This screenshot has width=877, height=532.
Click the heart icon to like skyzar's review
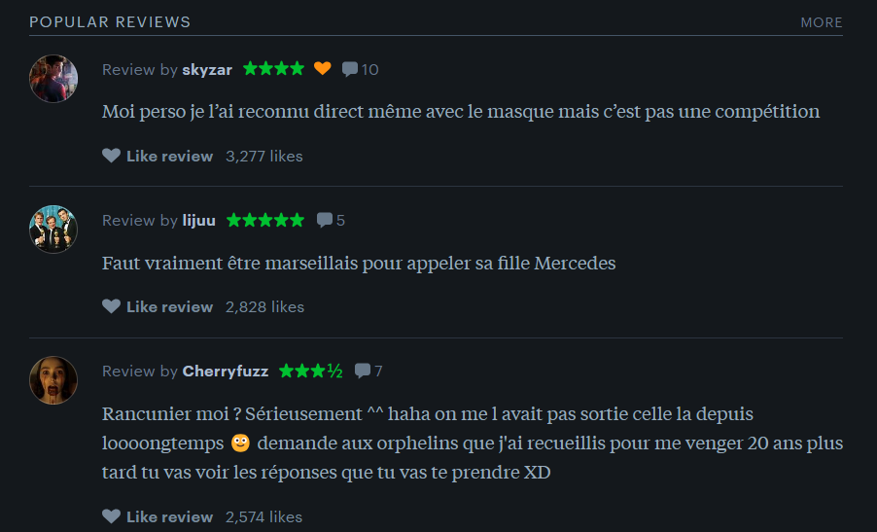pos(111,156)
